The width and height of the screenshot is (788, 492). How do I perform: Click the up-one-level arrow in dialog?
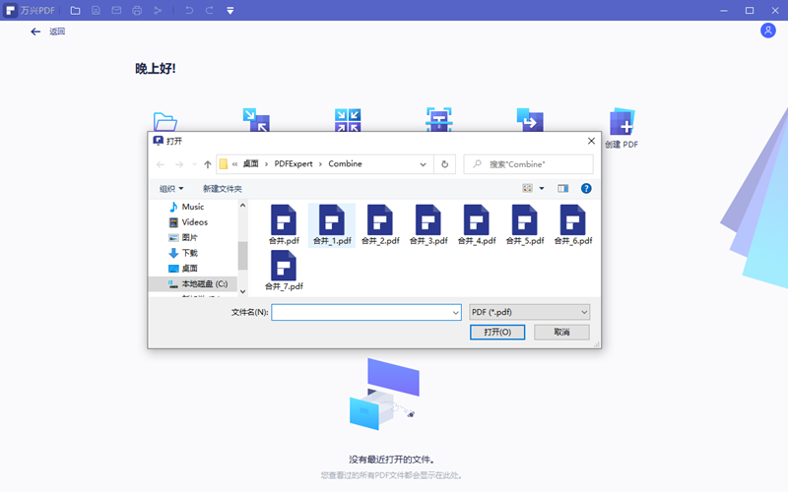pyautogui.click(x=208, y=164)
